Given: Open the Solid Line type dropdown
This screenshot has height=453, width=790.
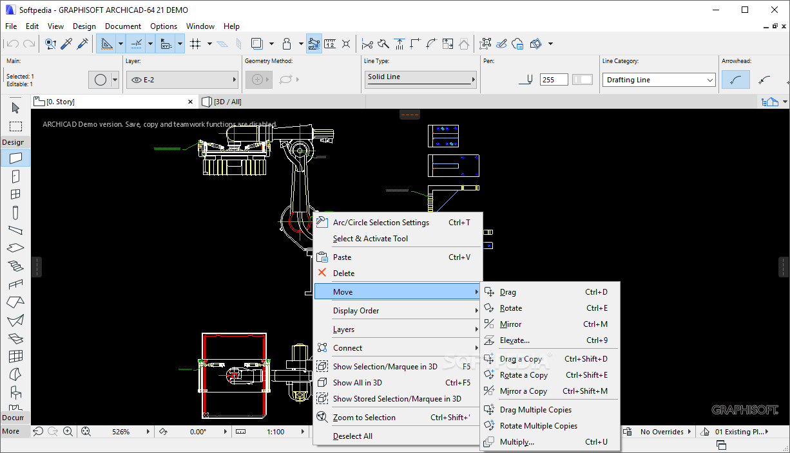Looking at the screenshot, I should [420, 80].
